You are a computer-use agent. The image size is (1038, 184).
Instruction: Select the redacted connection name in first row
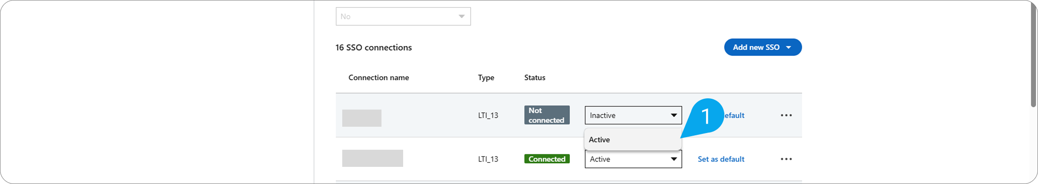[x=362, y=118]
